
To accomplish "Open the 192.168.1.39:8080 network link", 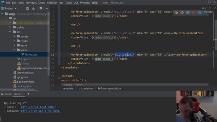I will click(41, 111).
